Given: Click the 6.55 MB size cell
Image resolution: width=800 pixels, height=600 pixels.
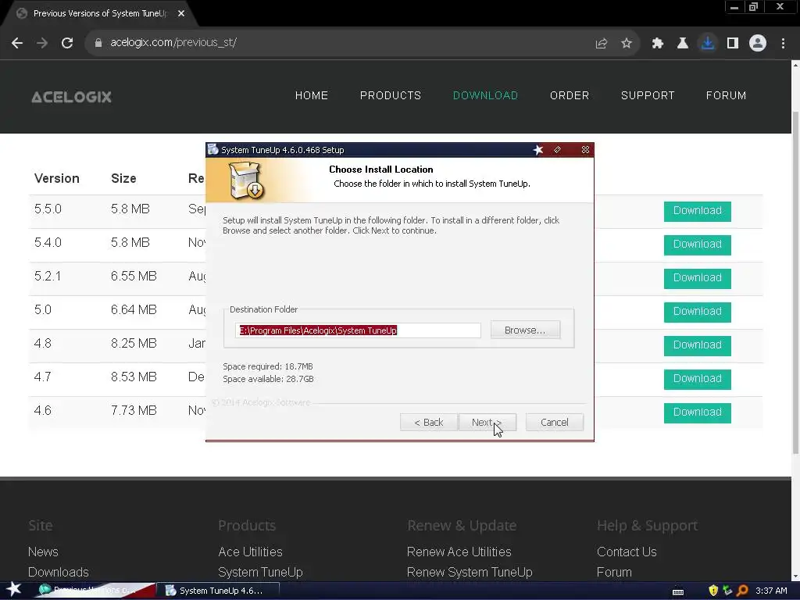Looking at the screenshot, I should point(134,276).
